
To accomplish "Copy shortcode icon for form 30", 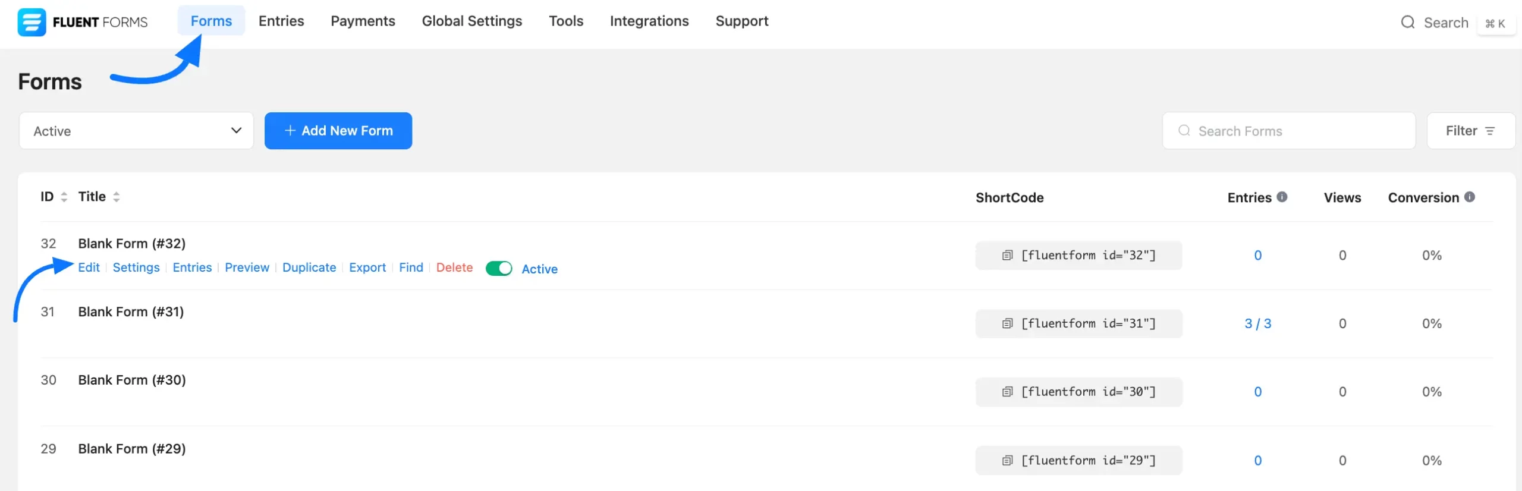I will pos(1007,392).
